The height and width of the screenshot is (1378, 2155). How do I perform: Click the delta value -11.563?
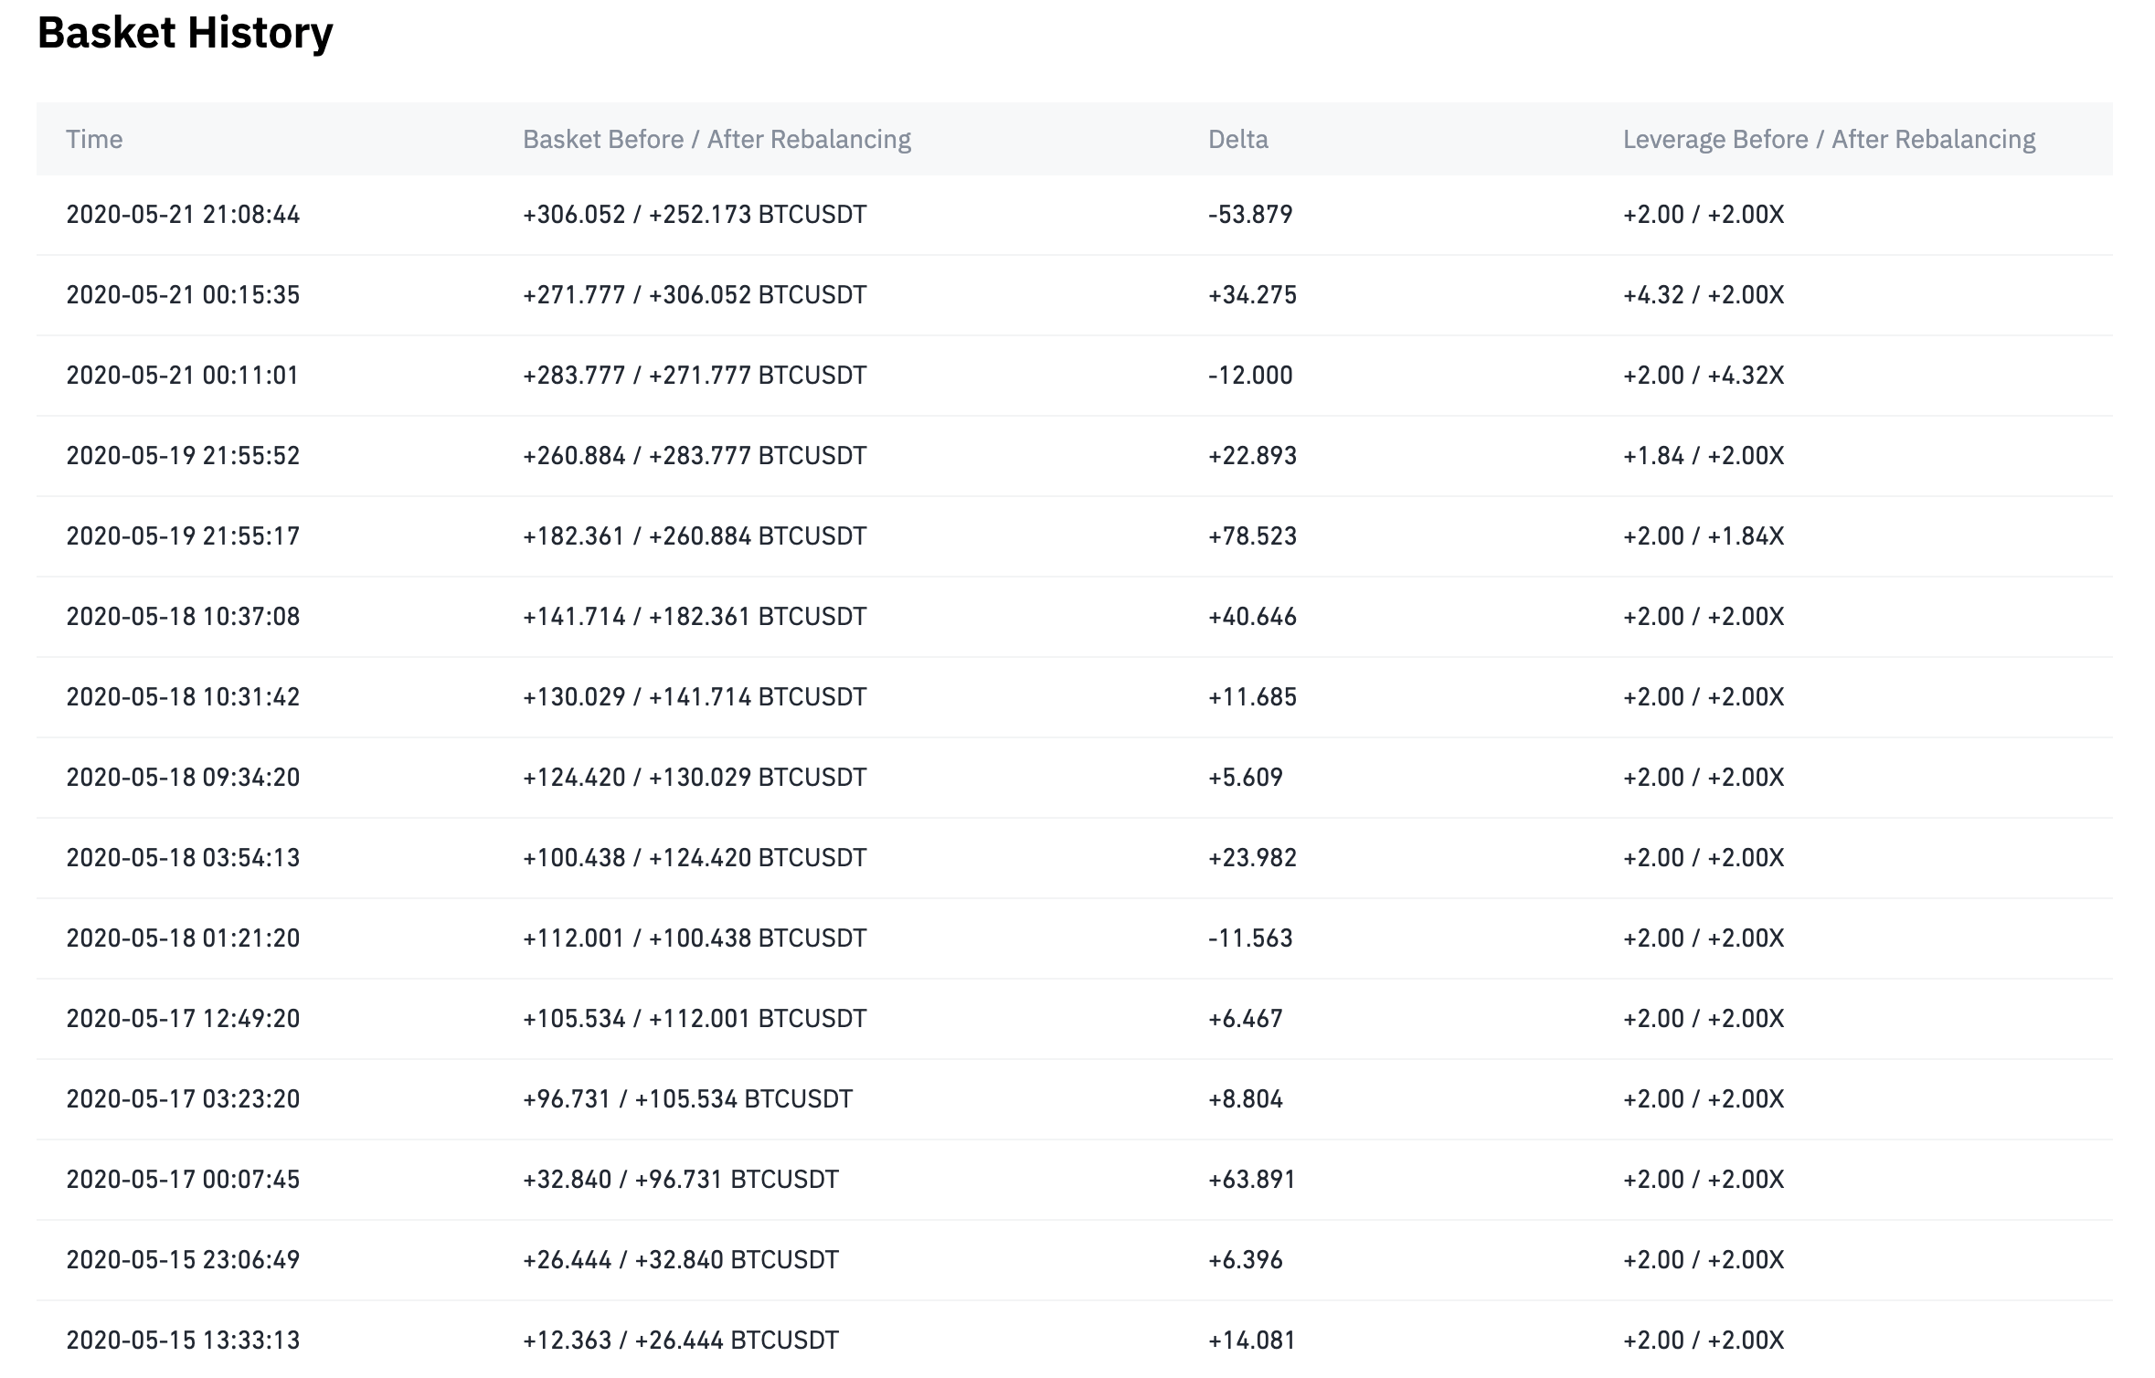click(x=1250, y=938)
